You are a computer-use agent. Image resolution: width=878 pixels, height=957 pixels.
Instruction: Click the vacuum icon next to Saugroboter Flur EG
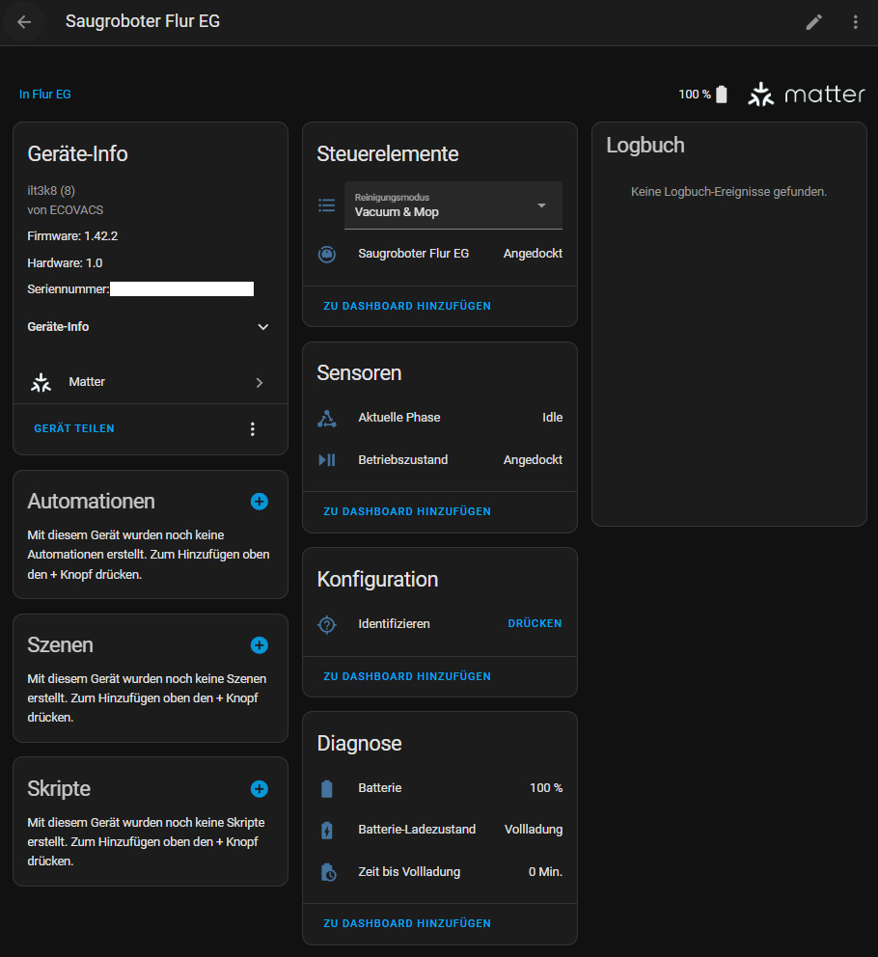327,254
